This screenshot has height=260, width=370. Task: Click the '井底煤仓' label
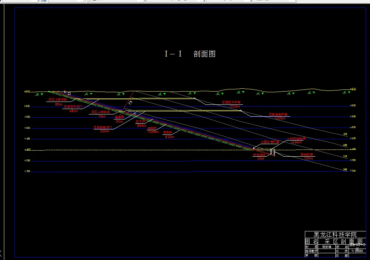pyautogui.click(x=259, y=155)
